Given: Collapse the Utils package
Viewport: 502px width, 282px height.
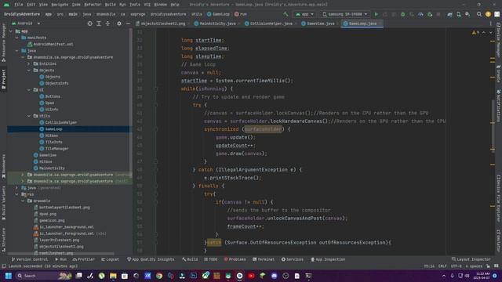Looking at the screenshot, I should (x=29, y=116).
